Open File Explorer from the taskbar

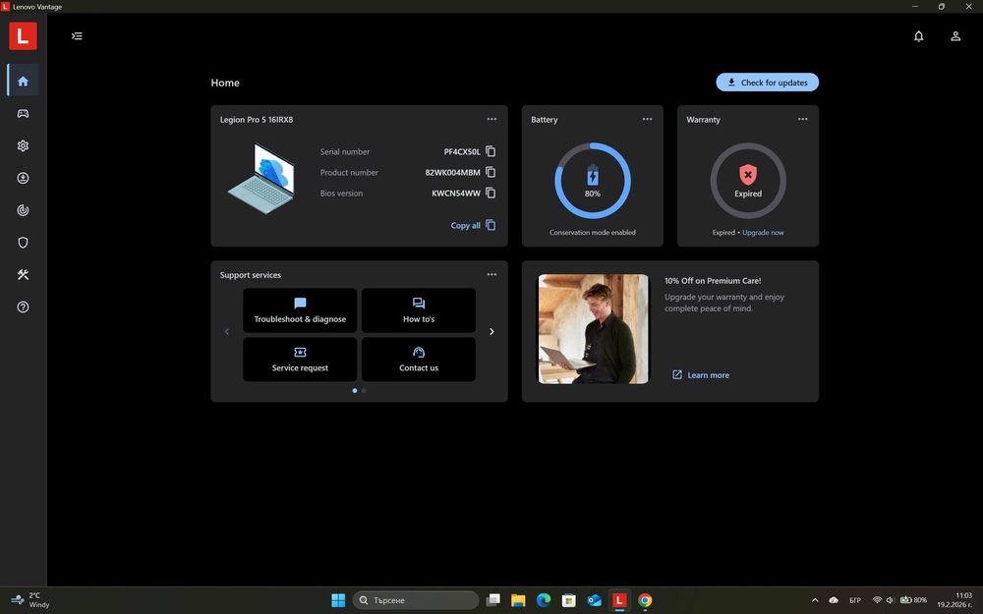[518, 600]
